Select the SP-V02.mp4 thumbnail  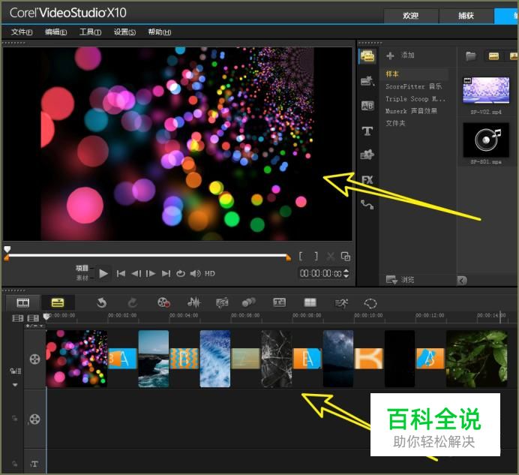(x=486, y=91)
